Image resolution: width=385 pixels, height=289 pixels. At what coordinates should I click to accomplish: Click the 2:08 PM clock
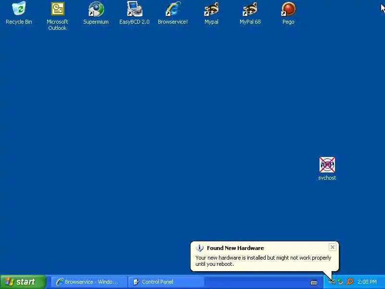367,282
